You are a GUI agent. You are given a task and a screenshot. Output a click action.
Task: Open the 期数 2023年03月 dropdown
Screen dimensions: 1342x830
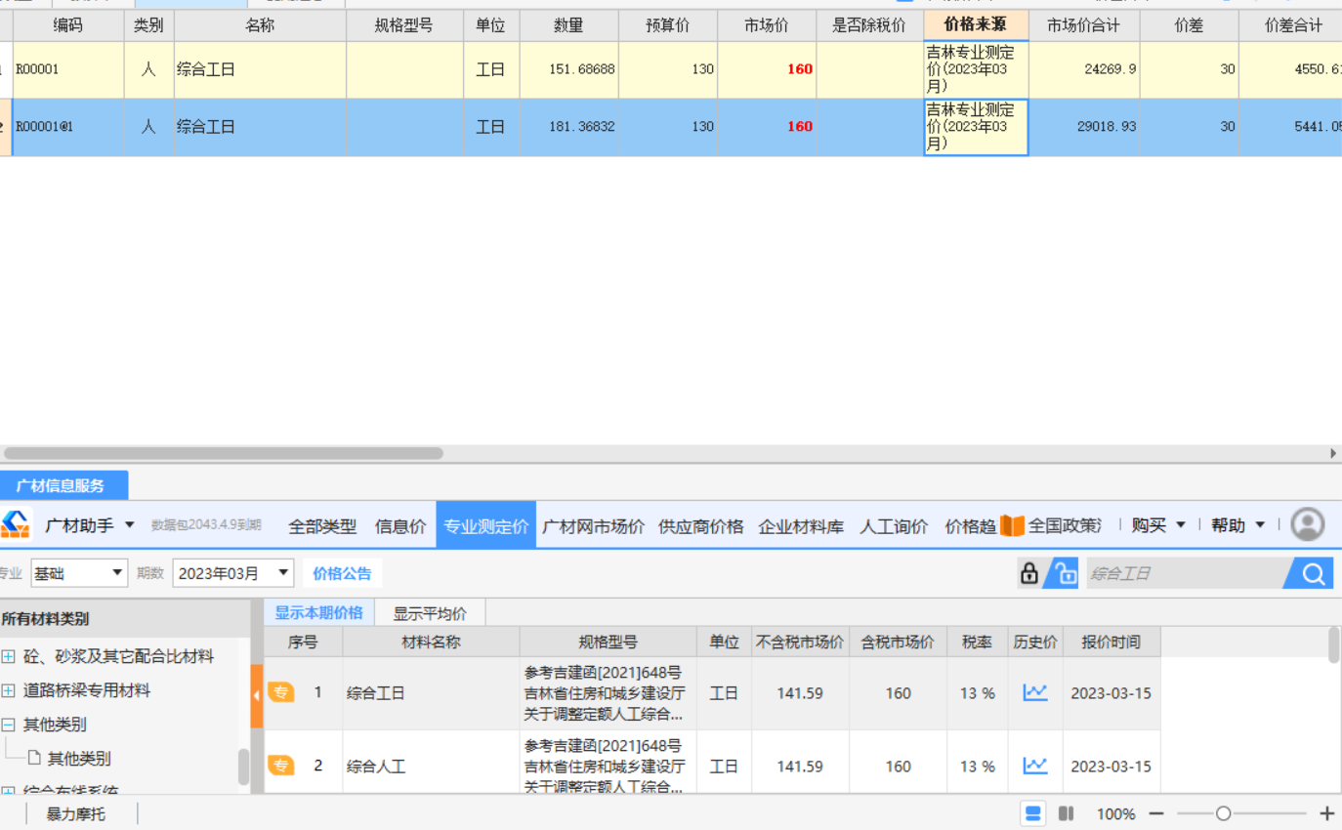click(233, 573)
